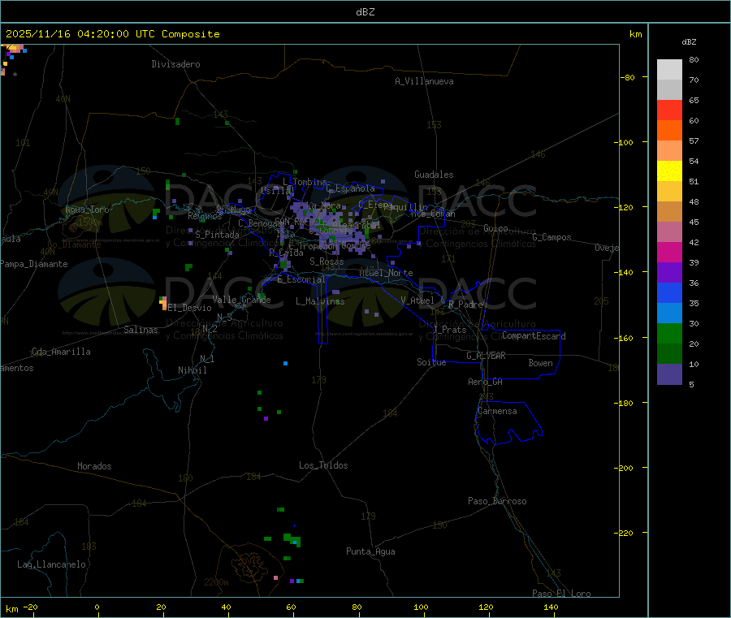Click the Los_Toldos location label
Image resolution: width=731 pixels, height=618 pixels.
[323, 465]
